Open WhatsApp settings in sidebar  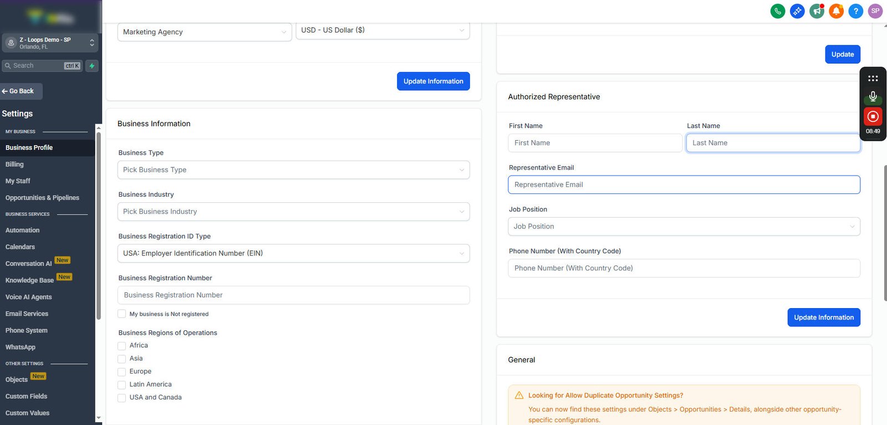coord(21,347)
